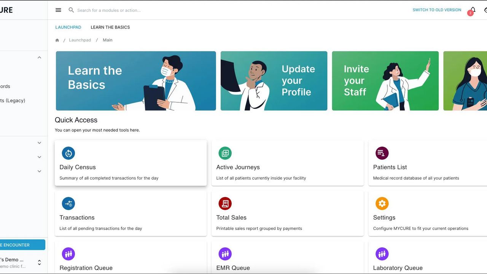This screenshot has height=274, width=487.
Task: Click the Patients List maroon icon
Action: tap(382, 153)
